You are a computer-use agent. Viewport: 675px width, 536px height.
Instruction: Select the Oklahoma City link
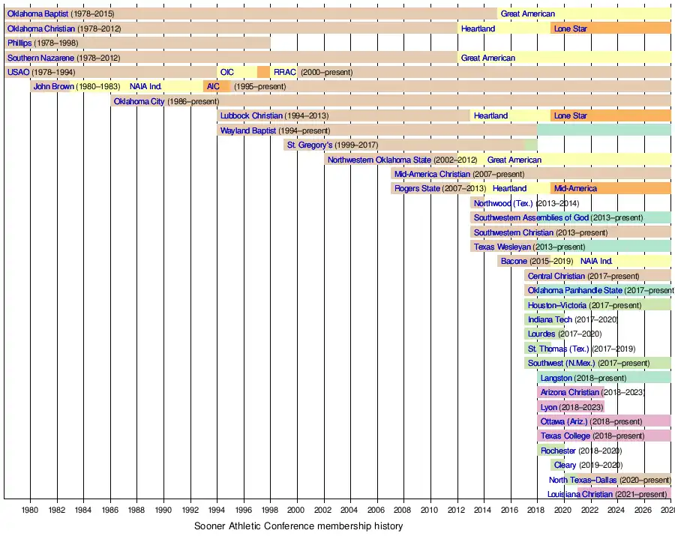(139, 101)
